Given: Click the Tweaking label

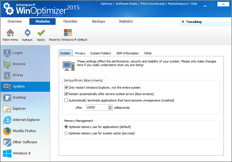Looking at the screenshot, I should [x=194, y=22].
